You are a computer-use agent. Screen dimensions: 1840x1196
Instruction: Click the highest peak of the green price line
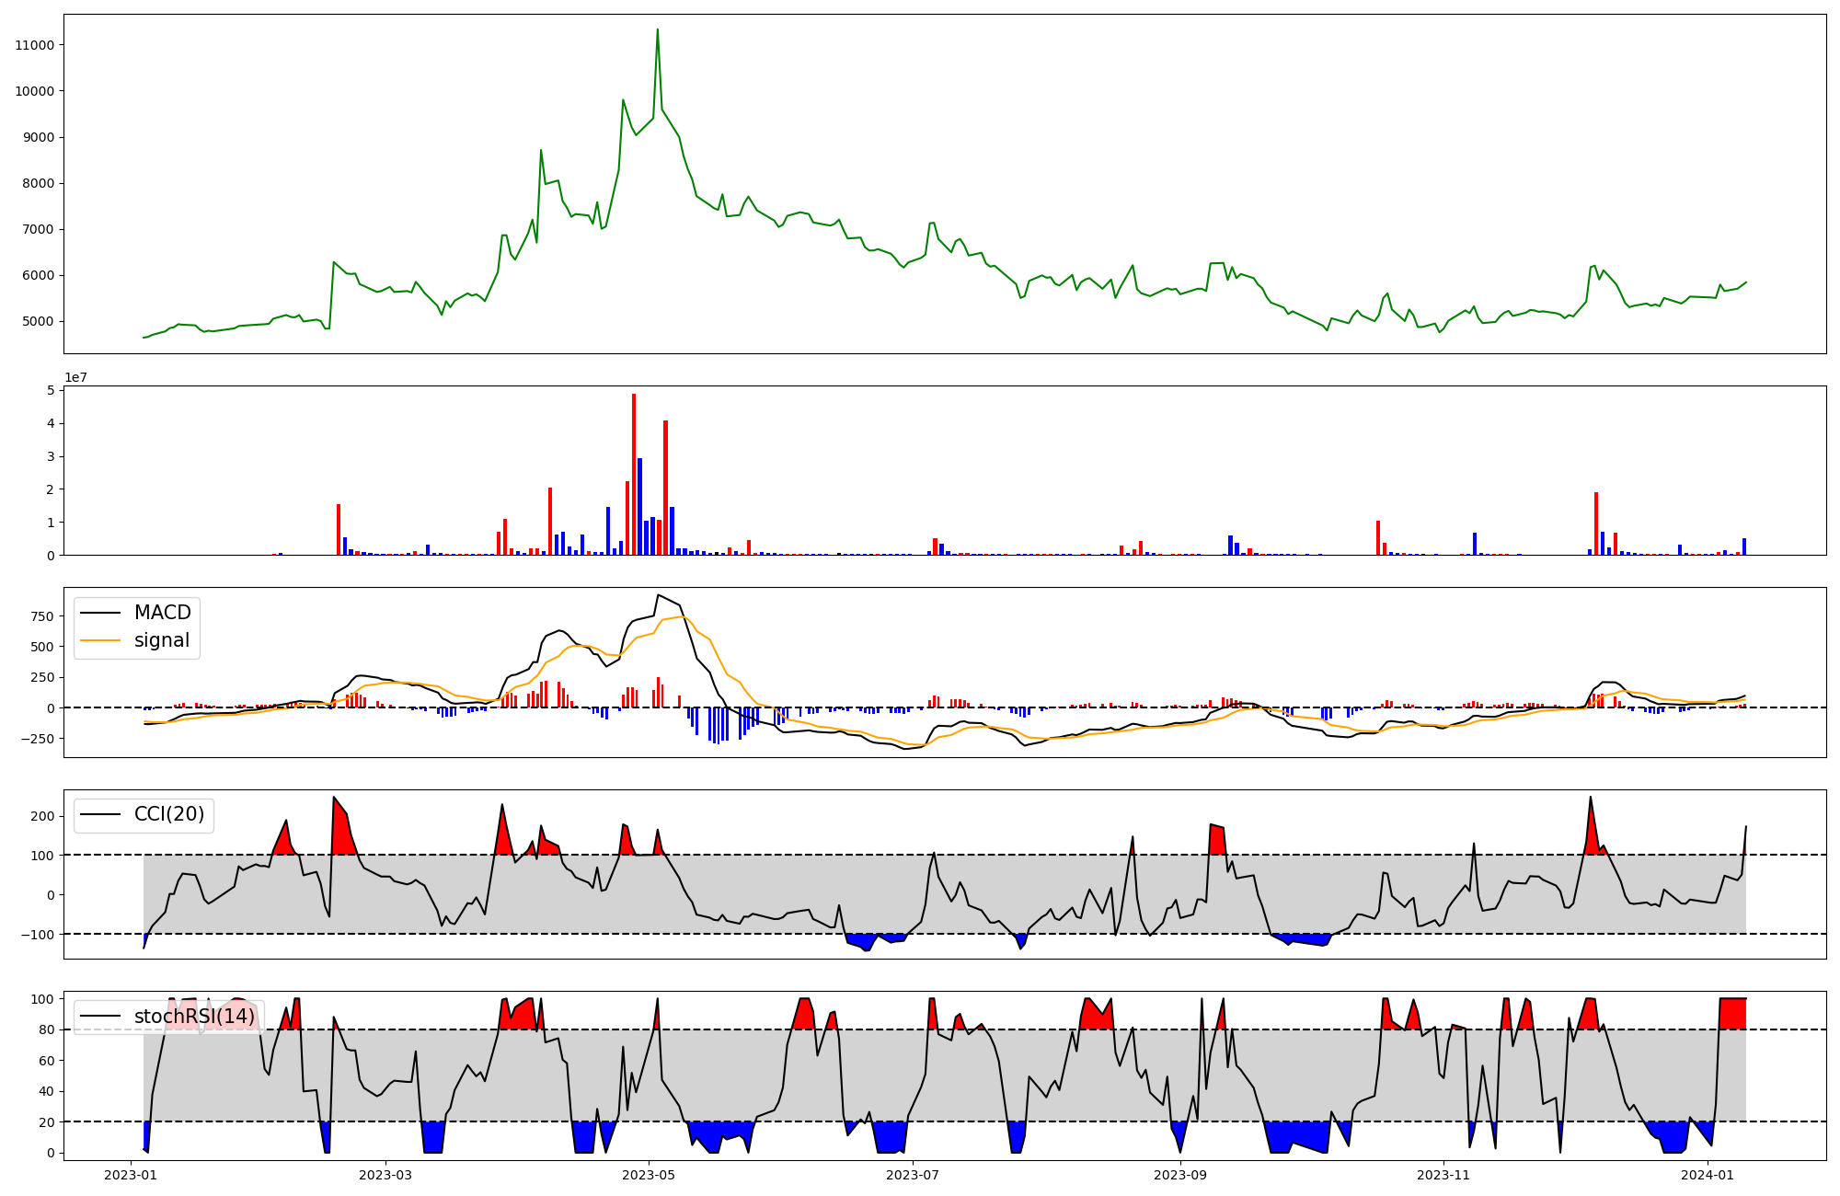tap(657, 29)
